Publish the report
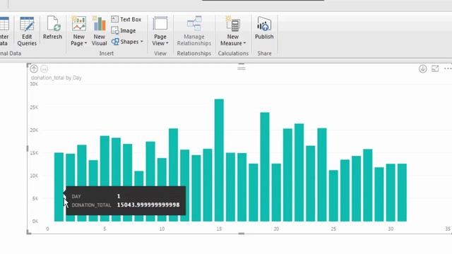452x254 pixels. click(x=264, y=28)
